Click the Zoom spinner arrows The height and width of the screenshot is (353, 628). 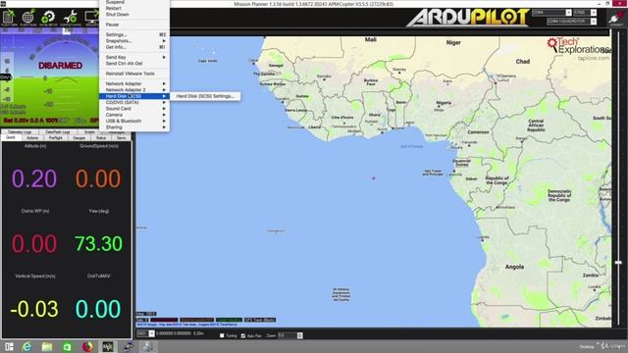click(x=299, y=335)
